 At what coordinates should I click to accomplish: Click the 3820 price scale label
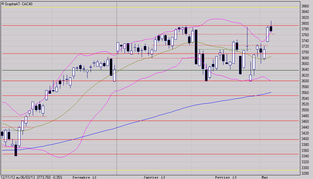(305, 18)
